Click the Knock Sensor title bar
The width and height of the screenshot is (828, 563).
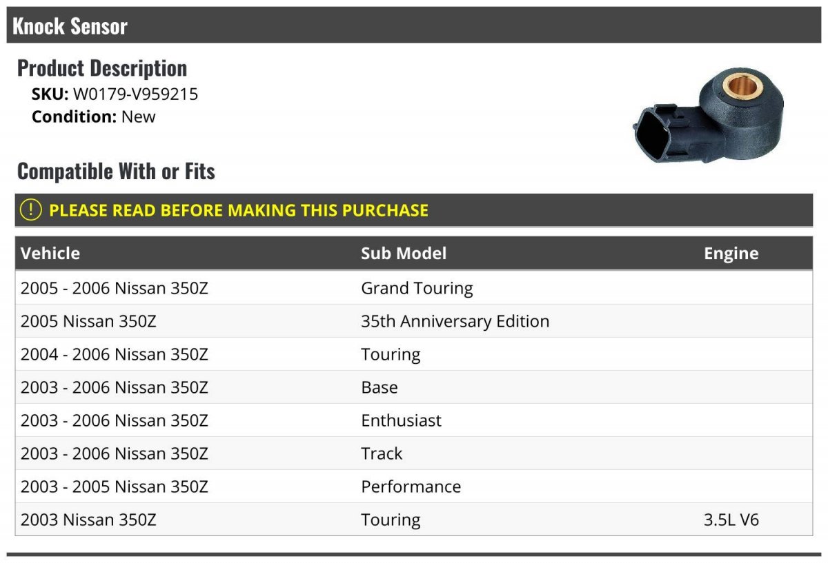[x=413, y=25]
